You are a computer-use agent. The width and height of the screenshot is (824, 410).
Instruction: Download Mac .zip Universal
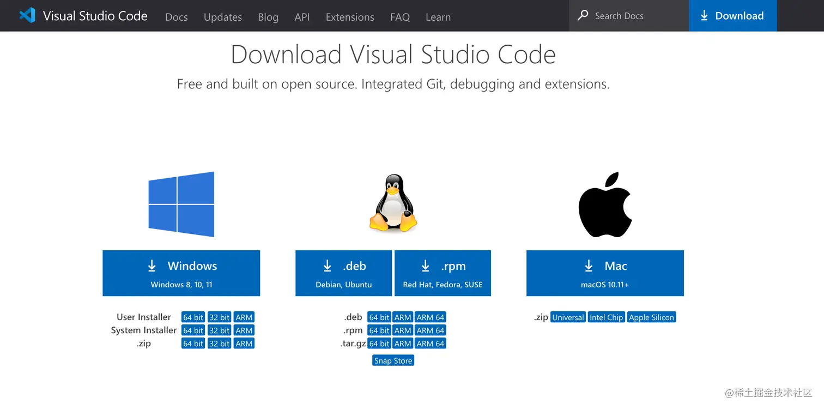(568, 317)
